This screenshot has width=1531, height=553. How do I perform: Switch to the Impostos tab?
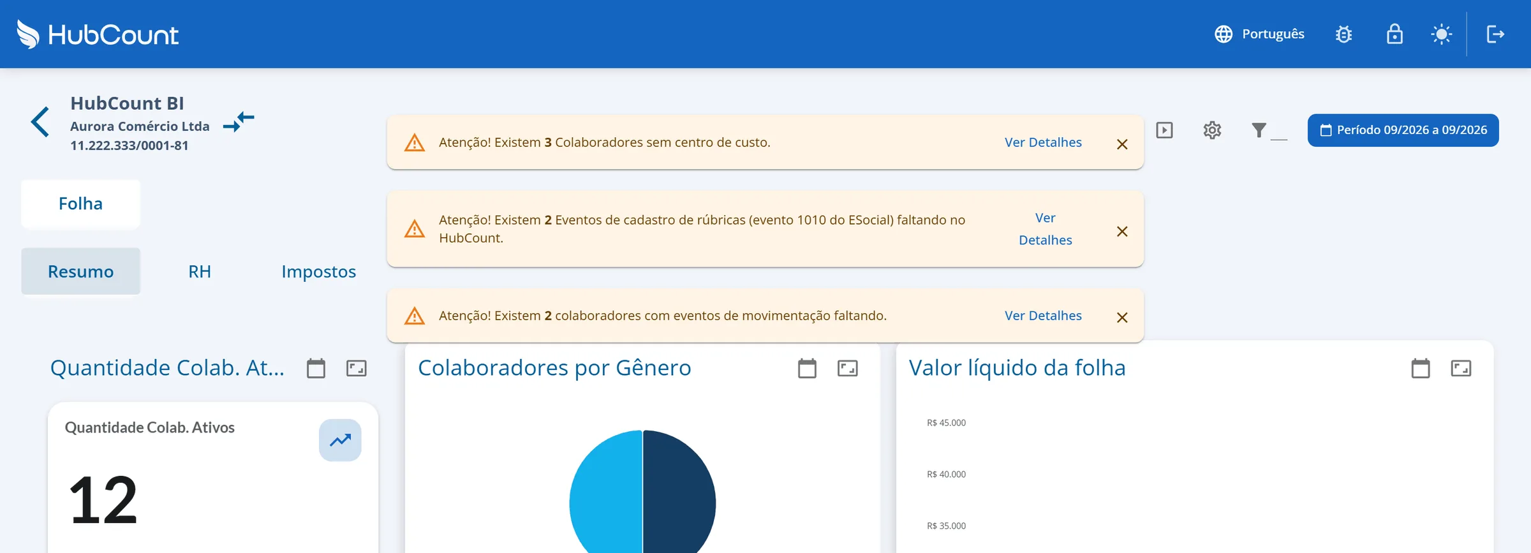[x=318, y=272]
